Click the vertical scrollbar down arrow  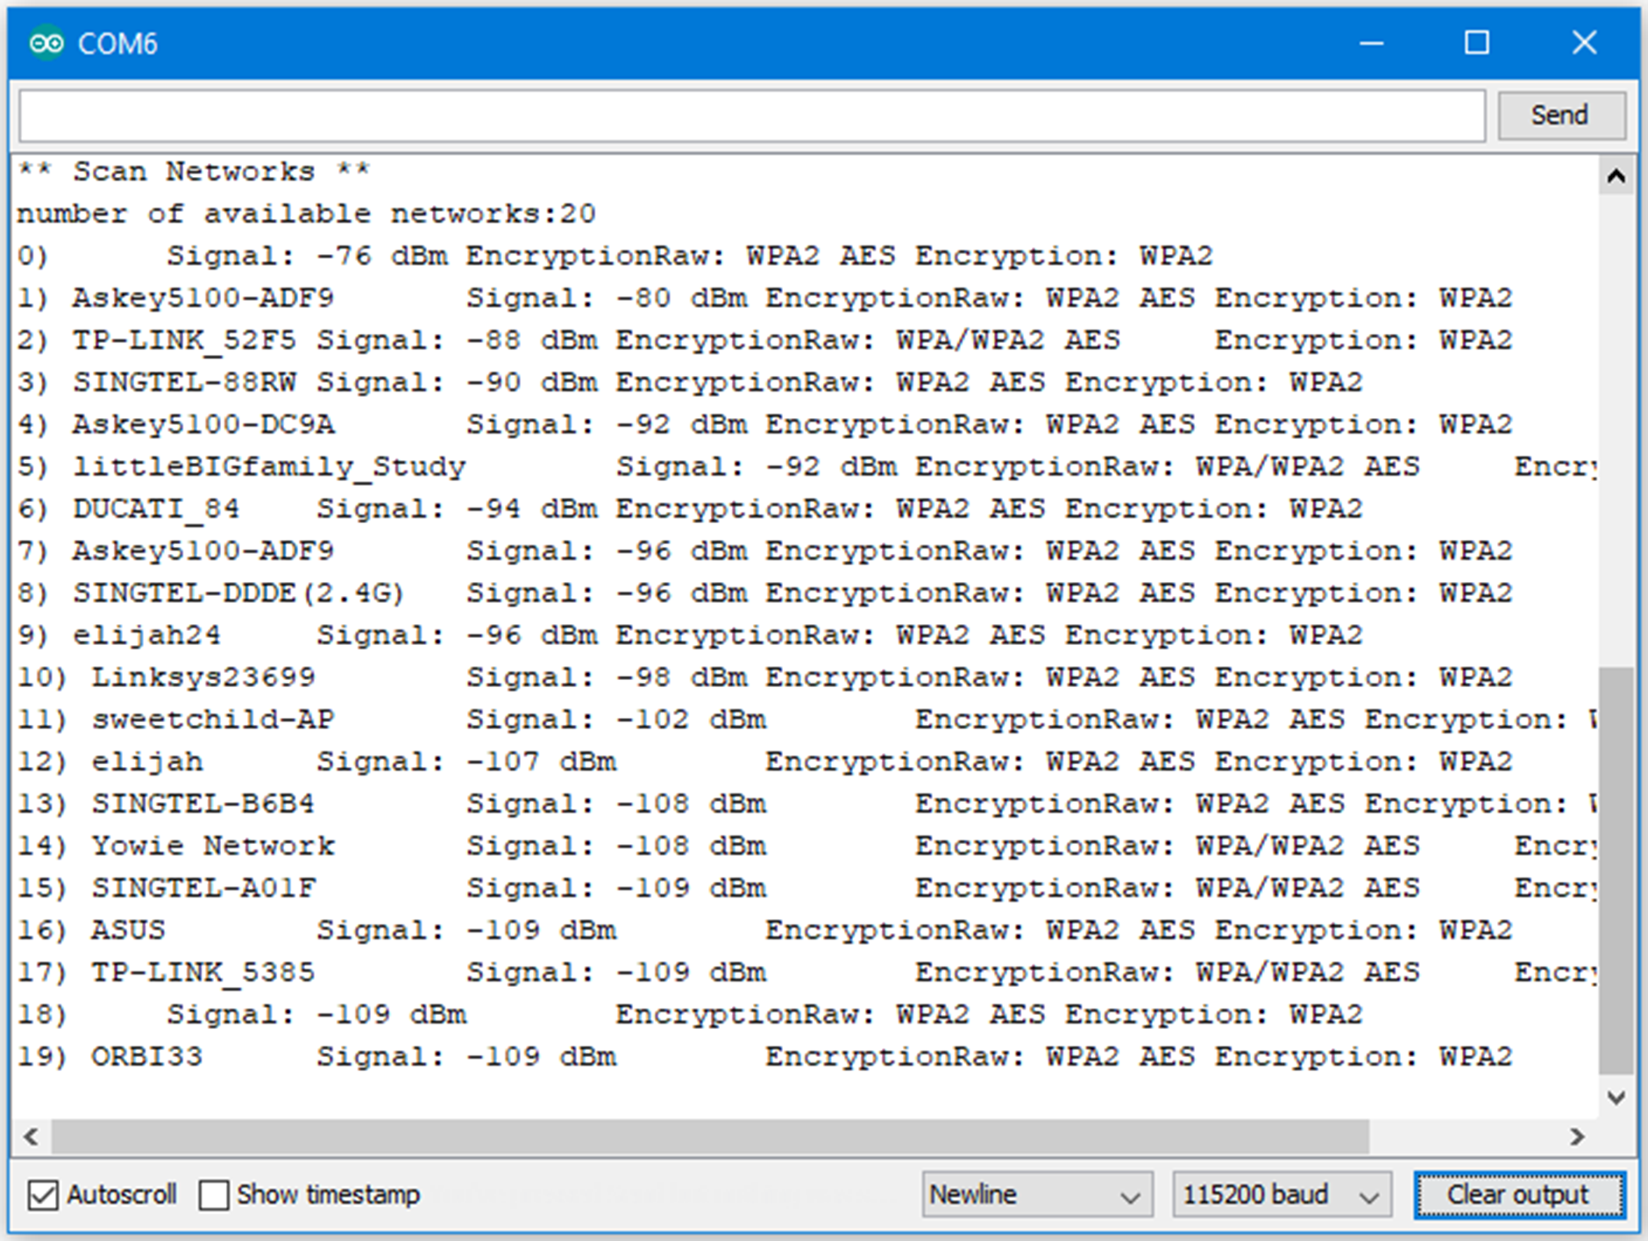(x=1616, y=1096)
